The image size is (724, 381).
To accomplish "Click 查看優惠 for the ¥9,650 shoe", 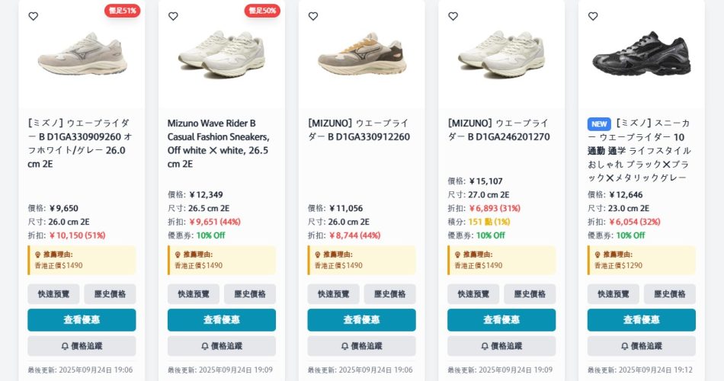I will pyautogui.click(x=82, y=319).
